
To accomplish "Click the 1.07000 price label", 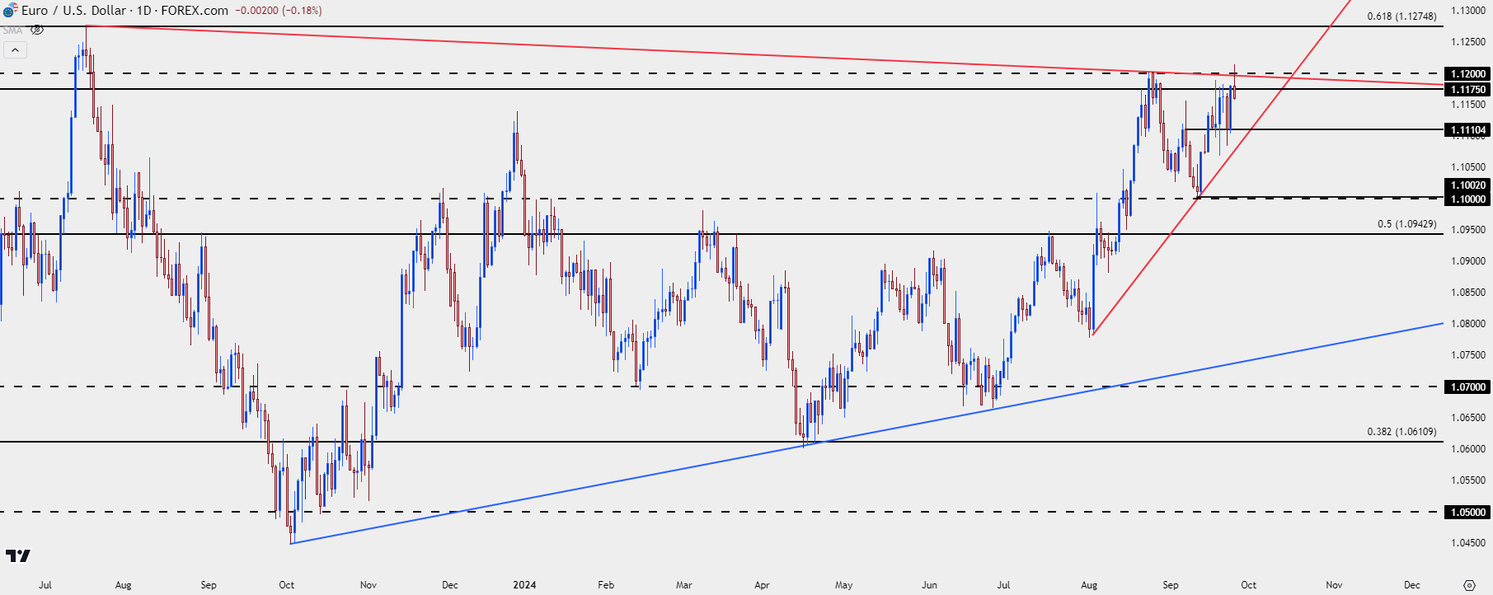I will click(x=1468, y=387).
